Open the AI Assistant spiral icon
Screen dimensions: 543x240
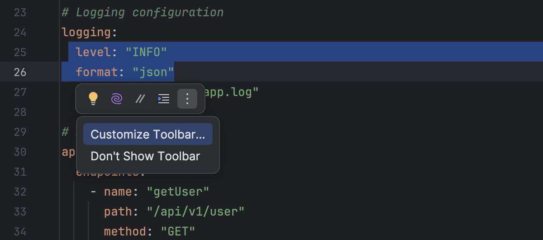click(117, 98)
